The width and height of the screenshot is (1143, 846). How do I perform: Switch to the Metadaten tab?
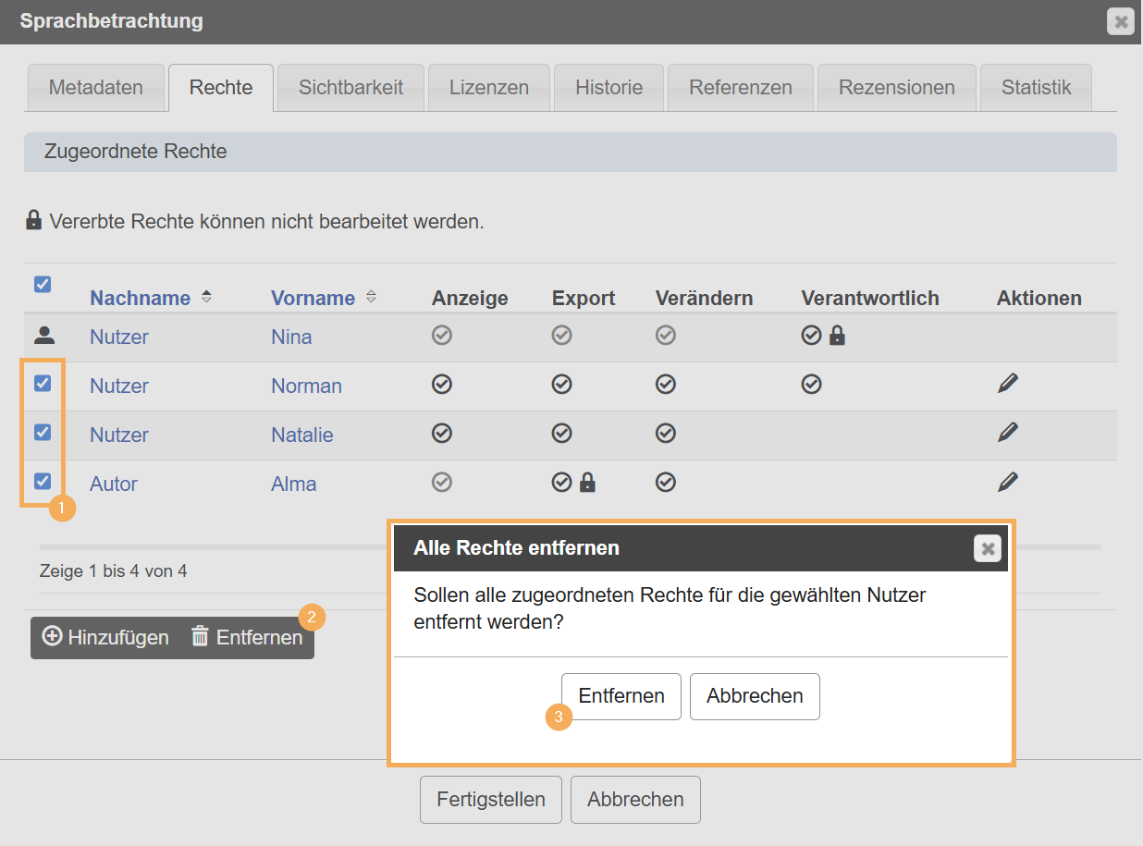(95, 88)
